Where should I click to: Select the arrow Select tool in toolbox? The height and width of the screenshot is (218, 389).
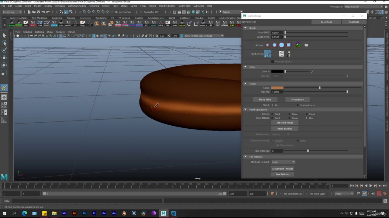(x=4, y=35)
